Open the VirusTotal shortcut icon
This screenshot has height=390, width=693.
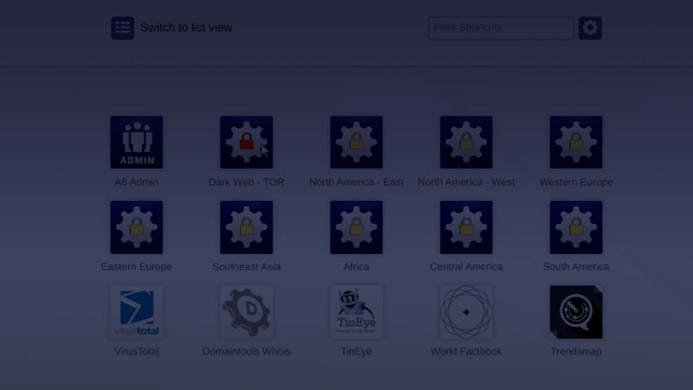136,312
